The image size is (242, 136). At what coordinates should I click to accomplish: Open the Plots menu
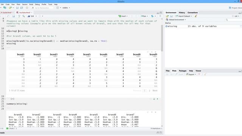[19, 5]
